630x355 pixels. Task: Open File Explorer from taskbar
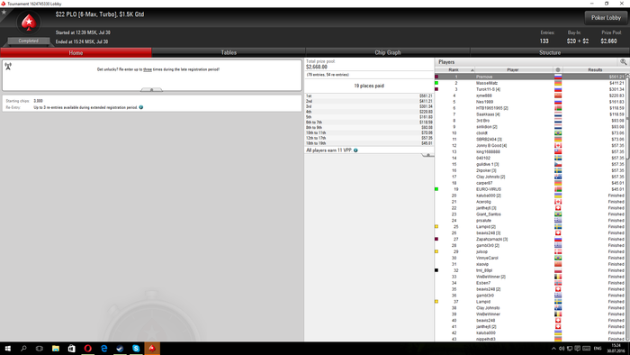tap(56, 348)
